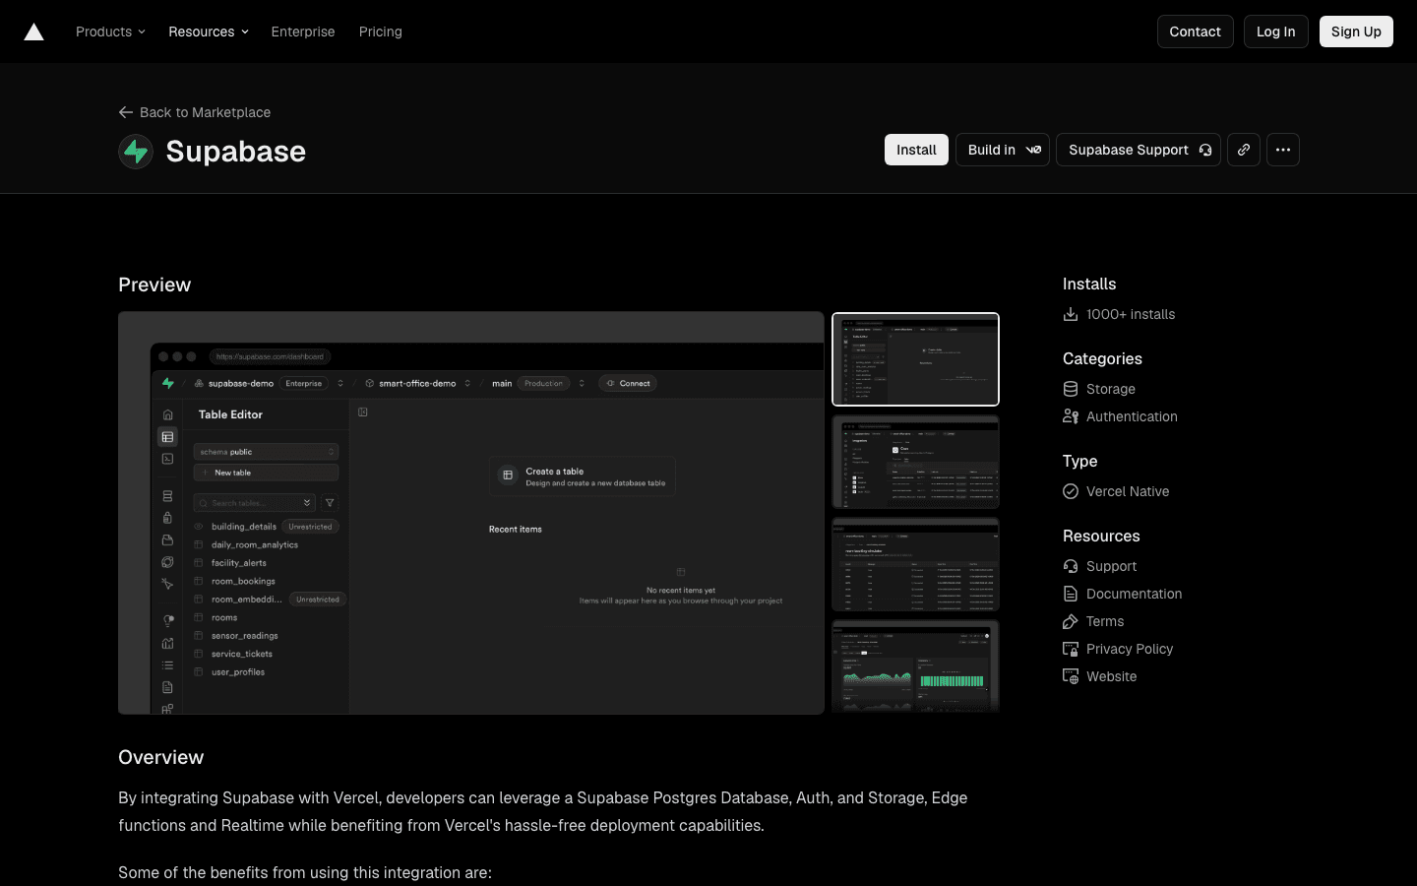
Task: Click the Log In button
Action: [1275, 32]
